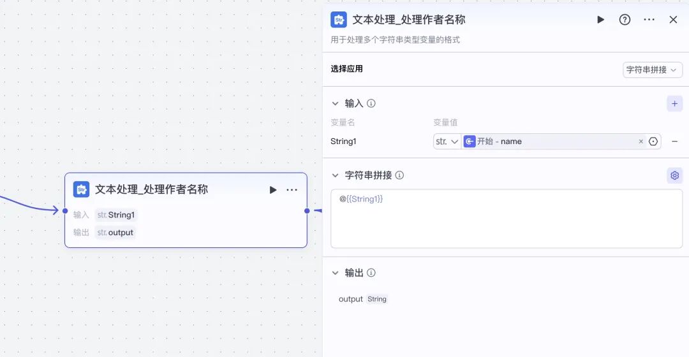
Task: Open the 字符串拼接 application dropdown
Action: pos(652,70)
